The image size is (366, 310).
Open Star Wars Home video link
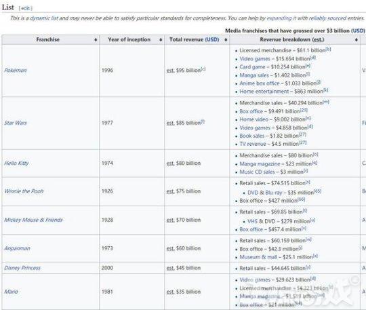point(254,119)
